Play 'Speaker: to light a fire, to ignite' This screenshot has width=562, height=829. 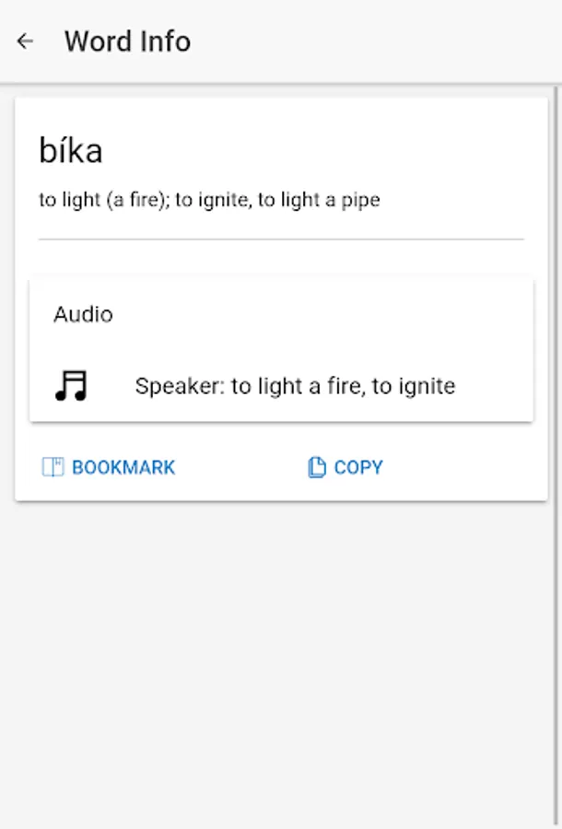295,385
